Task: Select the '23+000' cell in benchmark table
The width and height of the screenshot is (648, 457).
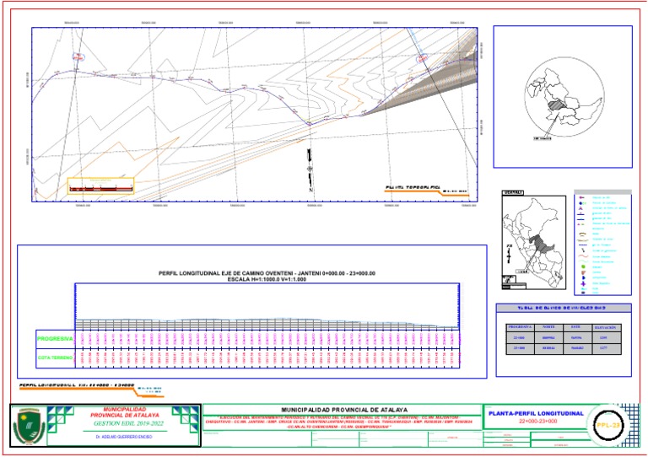Action: [x=520, y=348]
